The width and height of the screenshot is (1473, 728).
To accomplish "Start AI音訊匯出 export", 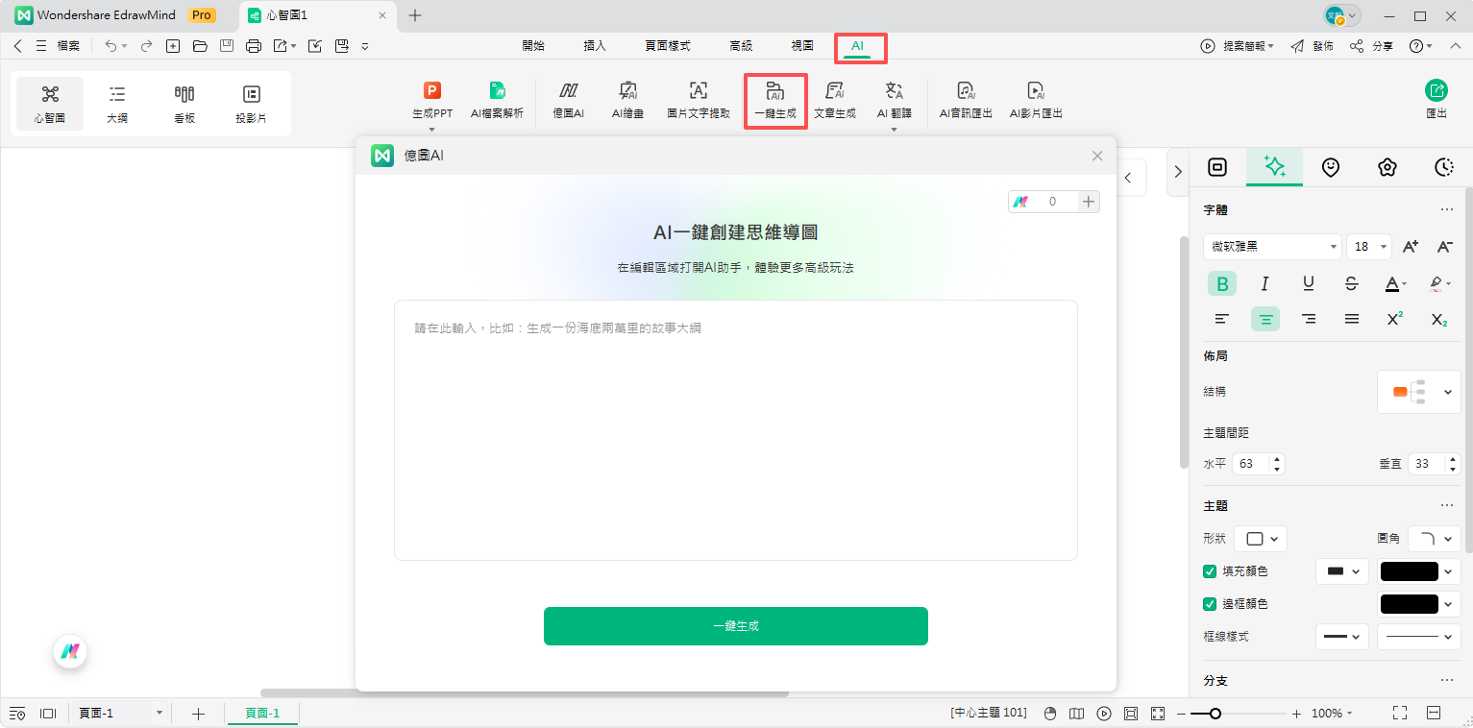I will point(965,99).
